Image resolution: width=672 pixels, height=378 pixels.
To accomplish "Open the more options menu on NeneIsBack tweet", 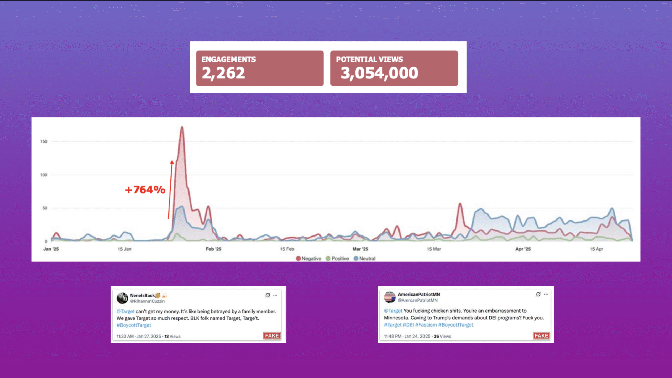I will point(275,295).
